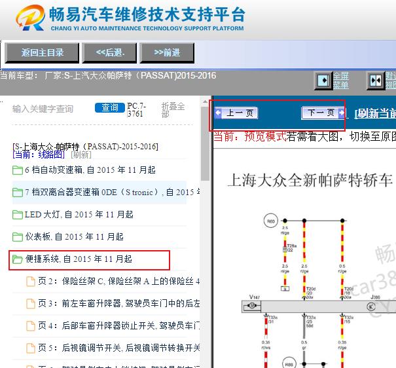Open 页 3: 前左车窗升降器
Image resolution: width=396 pixels, height=368 pixels.
(x=119, y=304)
